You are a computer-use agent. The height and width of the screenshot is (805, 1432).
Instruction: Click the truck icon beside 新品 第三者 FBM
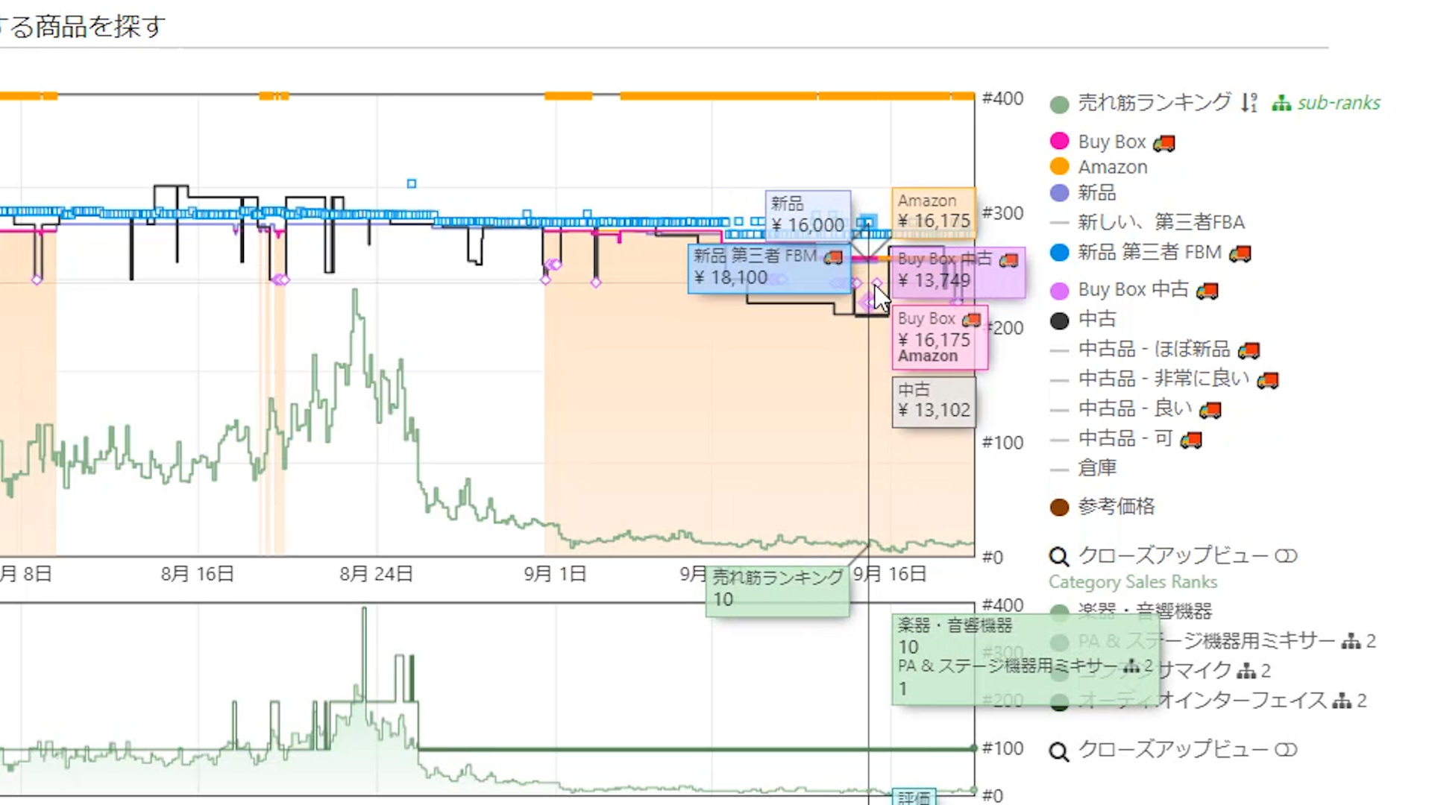click(1240, 253)
